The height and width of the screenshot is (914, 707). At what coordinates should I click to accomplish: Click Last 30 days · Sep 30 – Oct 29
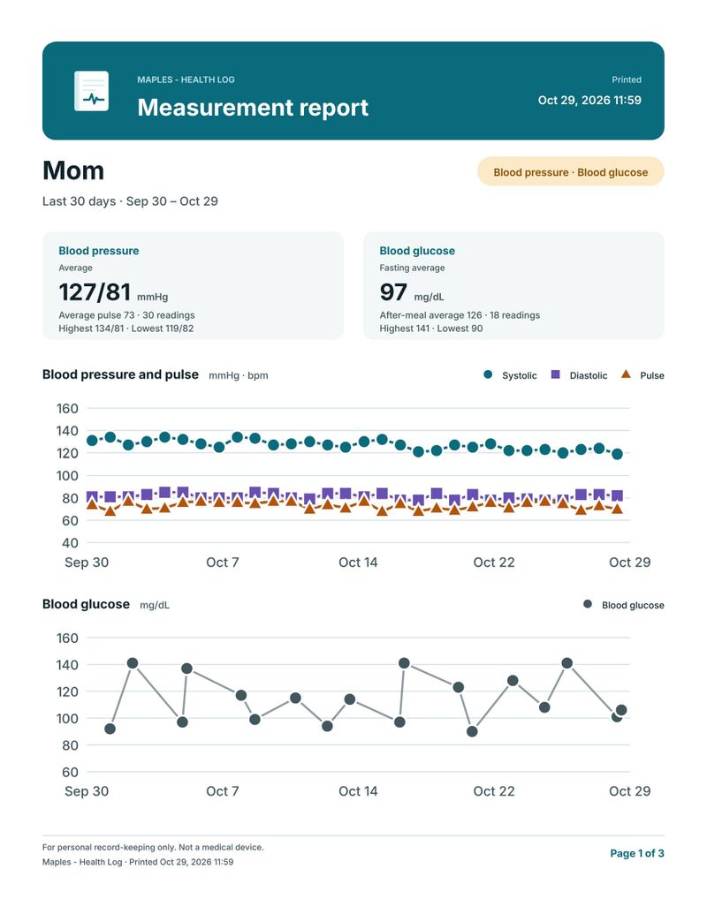(x=130, y=201)
